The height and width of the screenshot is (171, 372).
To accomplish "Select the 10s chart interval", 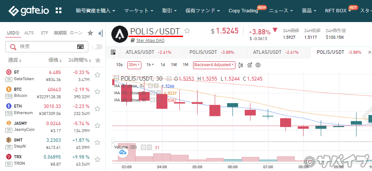I will 119,65.
